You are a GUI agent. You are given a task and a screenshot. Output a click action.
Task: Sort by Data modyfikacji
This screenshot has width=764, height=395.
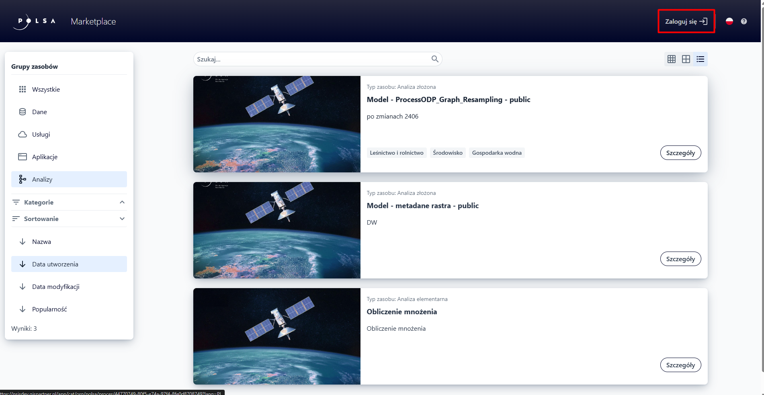(x=69, y=287)
